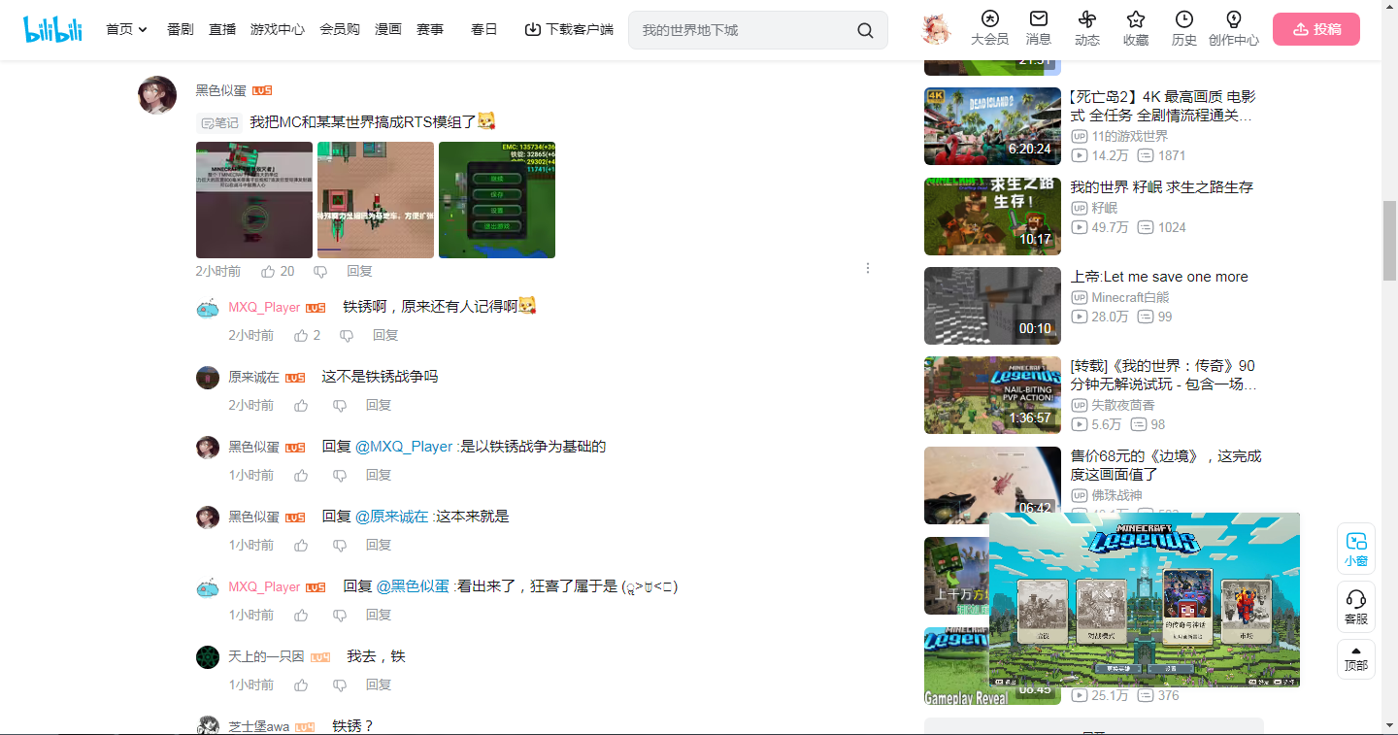1398x735 pixels.
Task: Click the search magnifier icon
Action: [x=865, y=30]
